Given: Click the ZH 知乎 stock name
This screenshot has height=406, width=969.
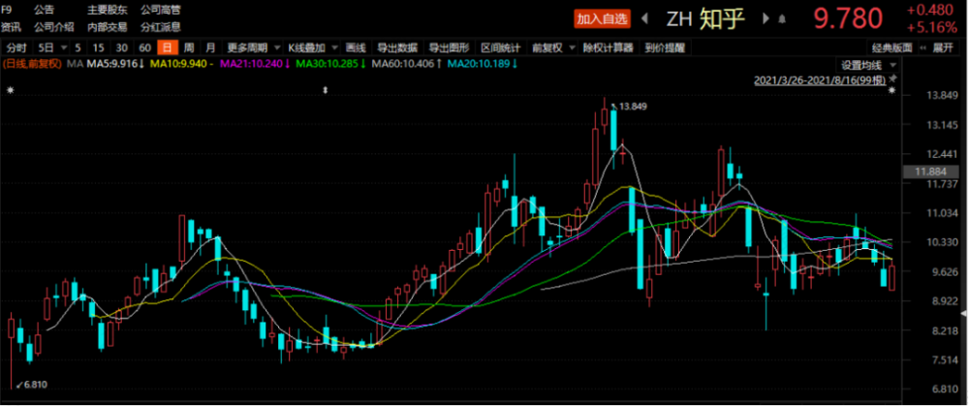Looking at the screenshot, I should pyautogui.click(x=705, y=19).
